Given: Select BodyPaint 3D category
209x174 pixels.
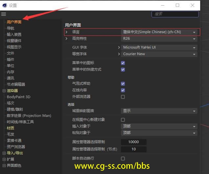Looking at the screenshot, I should click(18, 97).
